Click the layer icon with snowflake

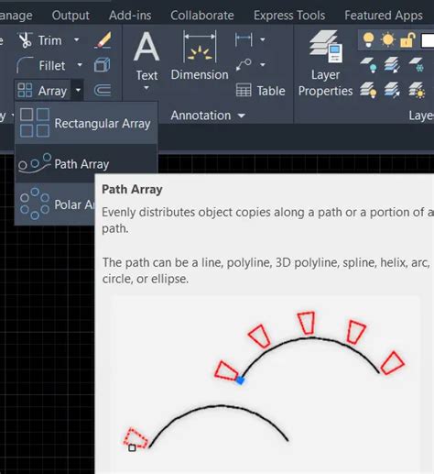417,65
